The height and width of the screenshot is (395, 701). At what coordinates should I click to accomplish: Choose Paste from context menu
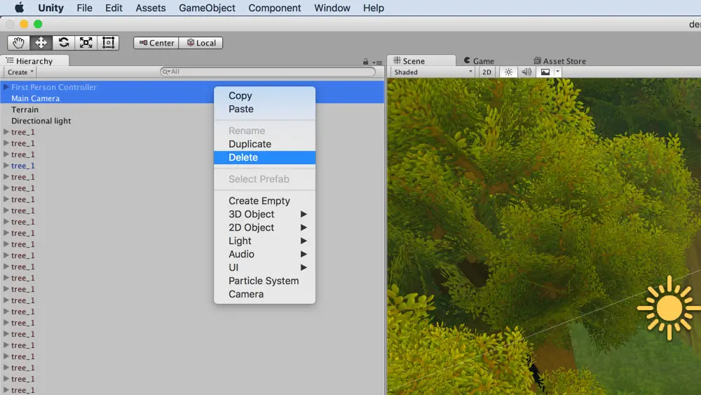click(x=265, y=109)
